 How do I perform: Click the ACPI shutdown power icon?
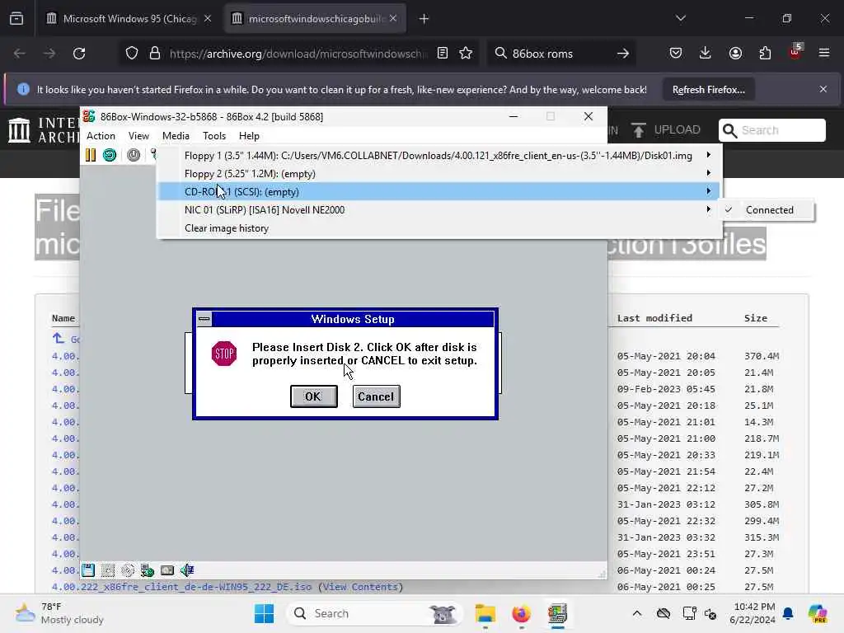point(134,155)
